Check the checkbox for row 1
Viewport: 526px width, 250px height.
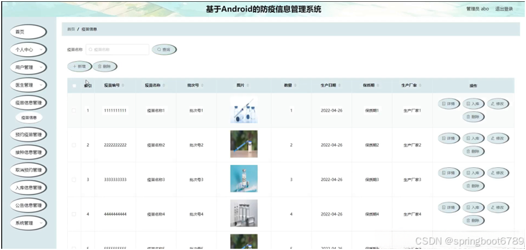[74, 111]
